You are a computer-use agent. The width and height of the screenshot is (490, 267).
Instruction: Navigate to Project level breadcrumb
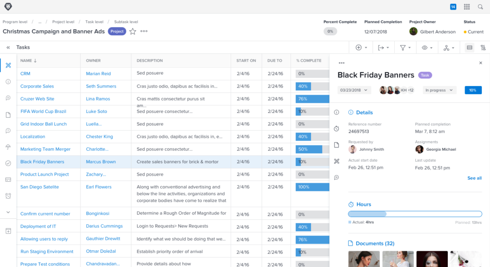click(x=63, y=22)
